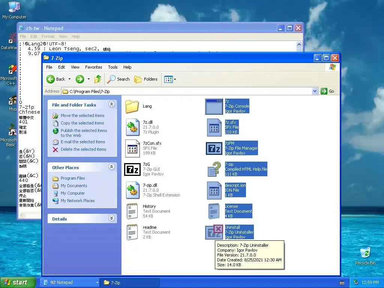Open the Favorites menu
The width and height of the screenshot is (384, 288).
coord(93,67)
